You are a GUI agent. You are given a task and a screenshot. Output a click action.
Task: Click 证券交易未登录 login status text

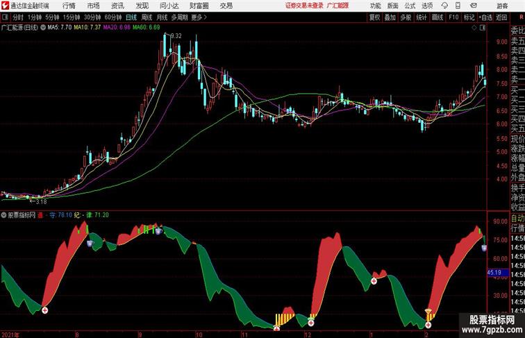[304, 6]
